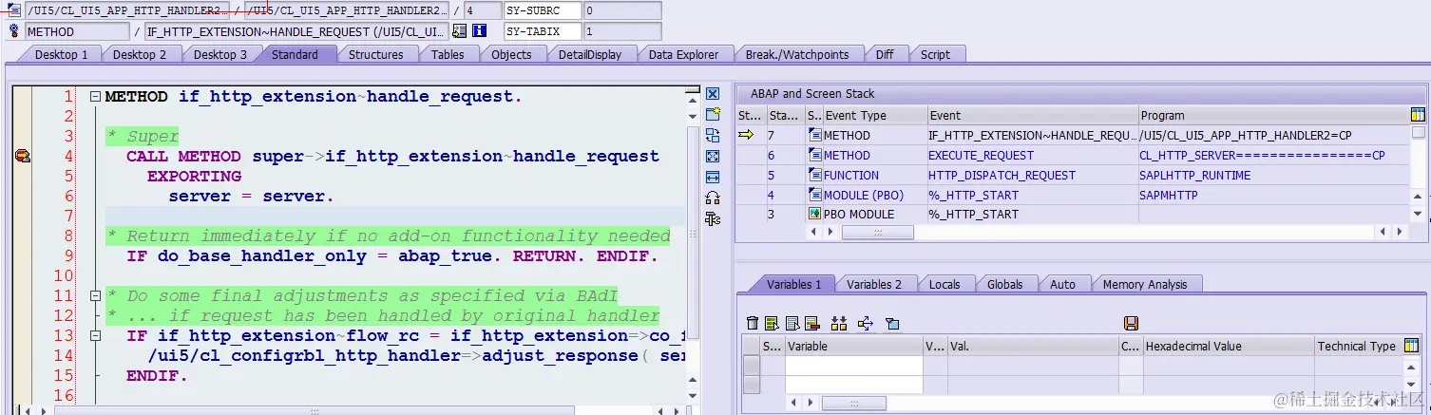1431x415 pixels.
Task: Collapse METHOD block at line 1
Action: pos(95,97)
